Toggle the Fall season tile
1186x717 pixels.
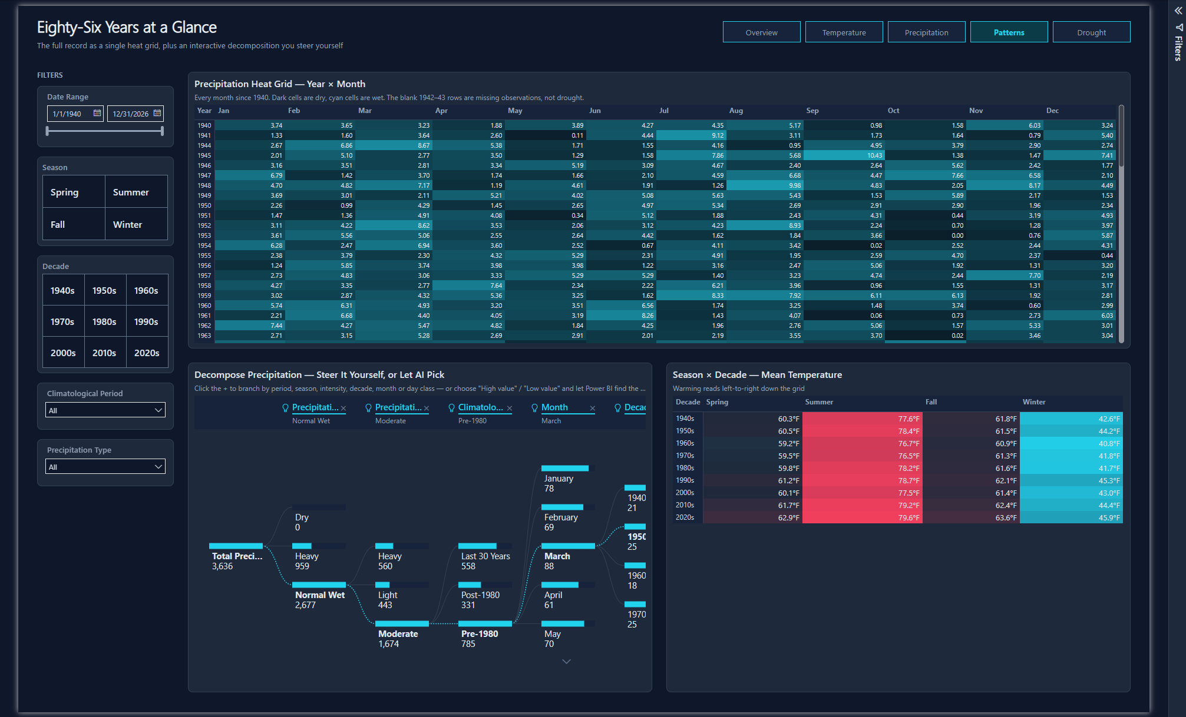pos(74,224)
